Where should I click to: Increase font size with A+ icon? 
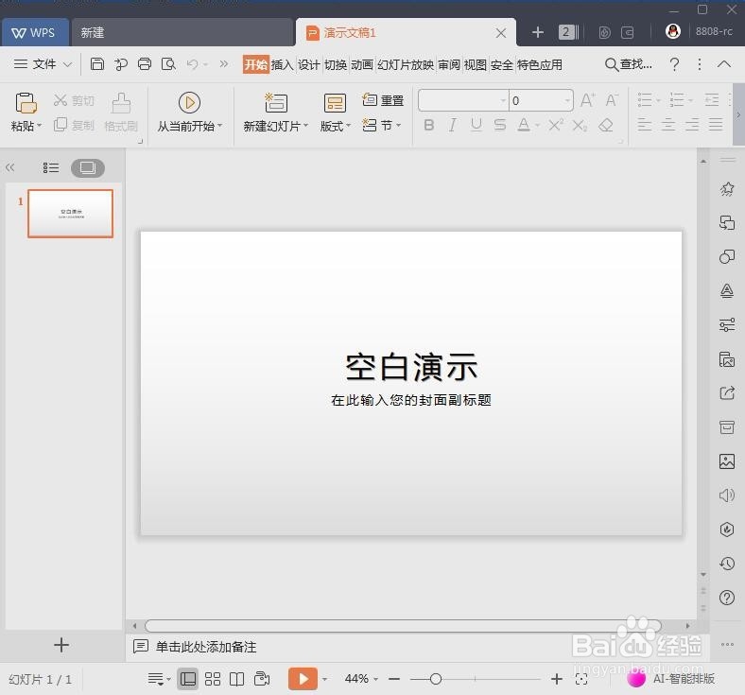588,100
